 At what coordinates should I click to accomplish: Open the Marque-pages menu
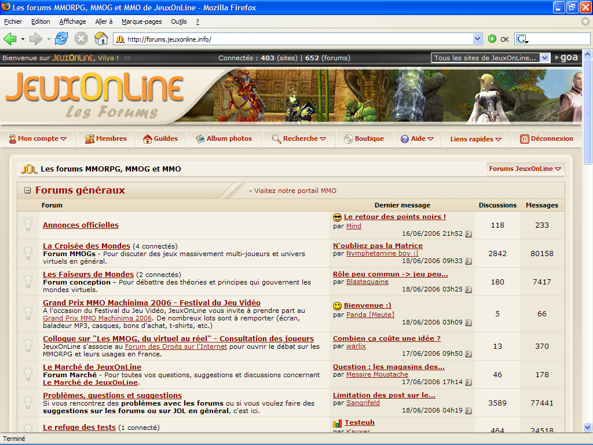click(142, 21)
